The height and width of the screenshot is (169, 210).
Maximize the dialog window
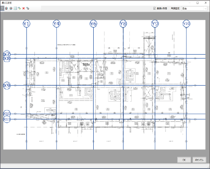click(197, 3)
